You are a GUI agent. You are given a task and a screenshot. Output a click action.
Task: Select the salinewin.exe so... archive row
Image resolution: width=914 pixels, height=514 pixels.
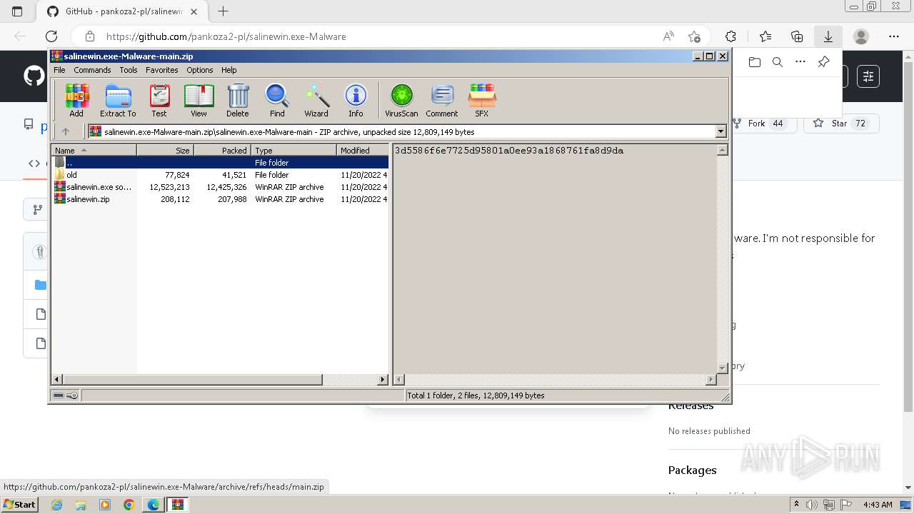click(x=220, y=187)
